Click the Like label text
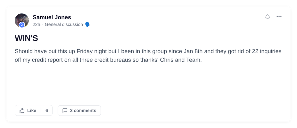Viewport: 297px width, 128px height. tap(32, 111)
